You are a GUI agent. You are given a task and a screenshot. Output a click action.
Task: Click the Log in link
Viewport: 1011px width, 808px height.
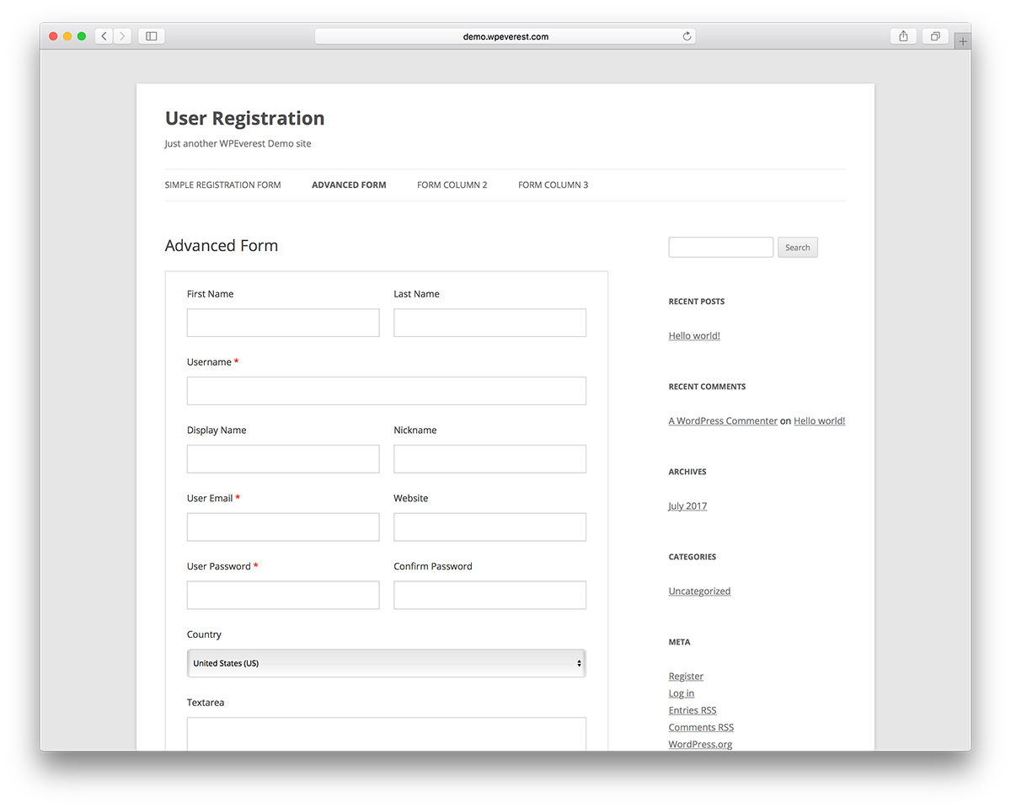click(682, 693)
